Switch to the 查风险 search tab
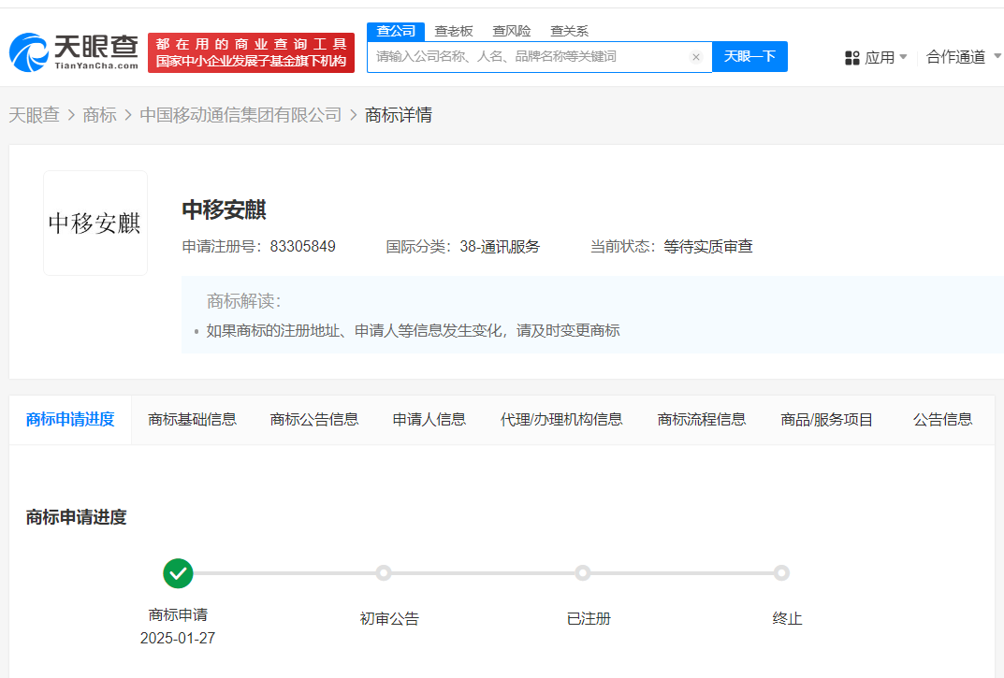The image size is (1004, 678). (x=512, y=31)
